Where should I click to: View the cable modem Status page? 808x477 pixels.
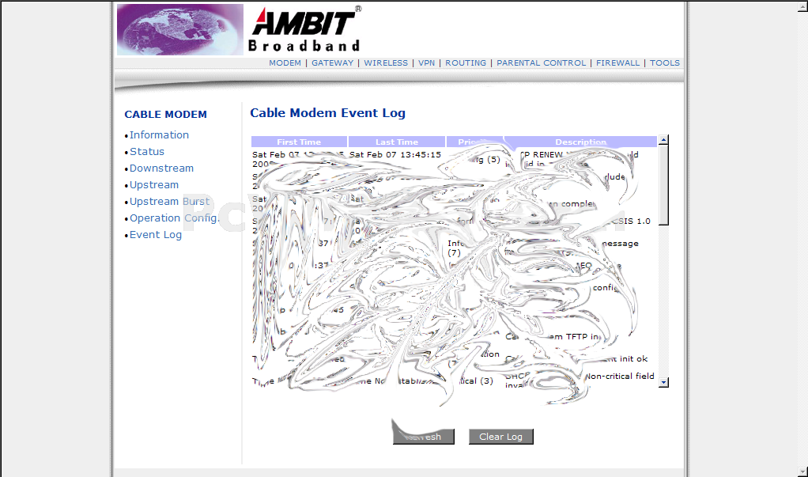147,152
